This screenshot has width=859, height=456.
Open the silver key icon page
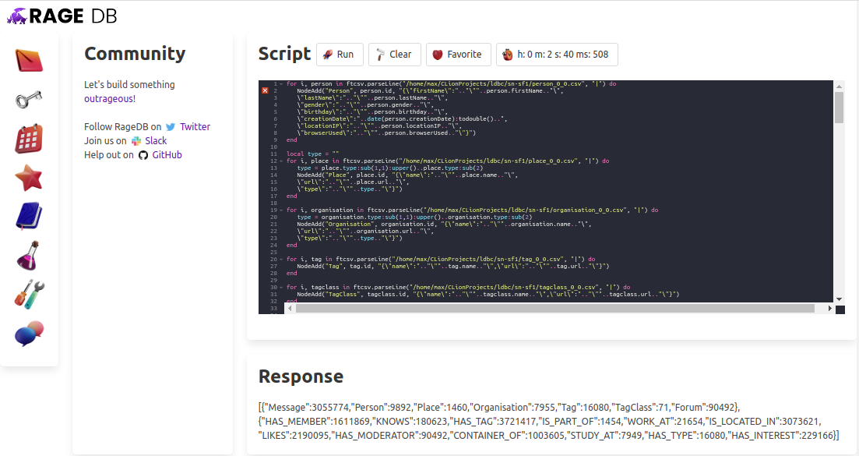tap(29, 99)
